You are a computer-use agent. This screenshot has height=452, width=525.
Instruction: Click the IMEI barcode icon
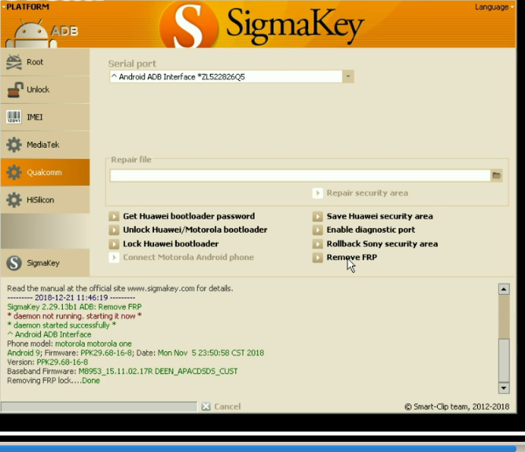(13, 117)
